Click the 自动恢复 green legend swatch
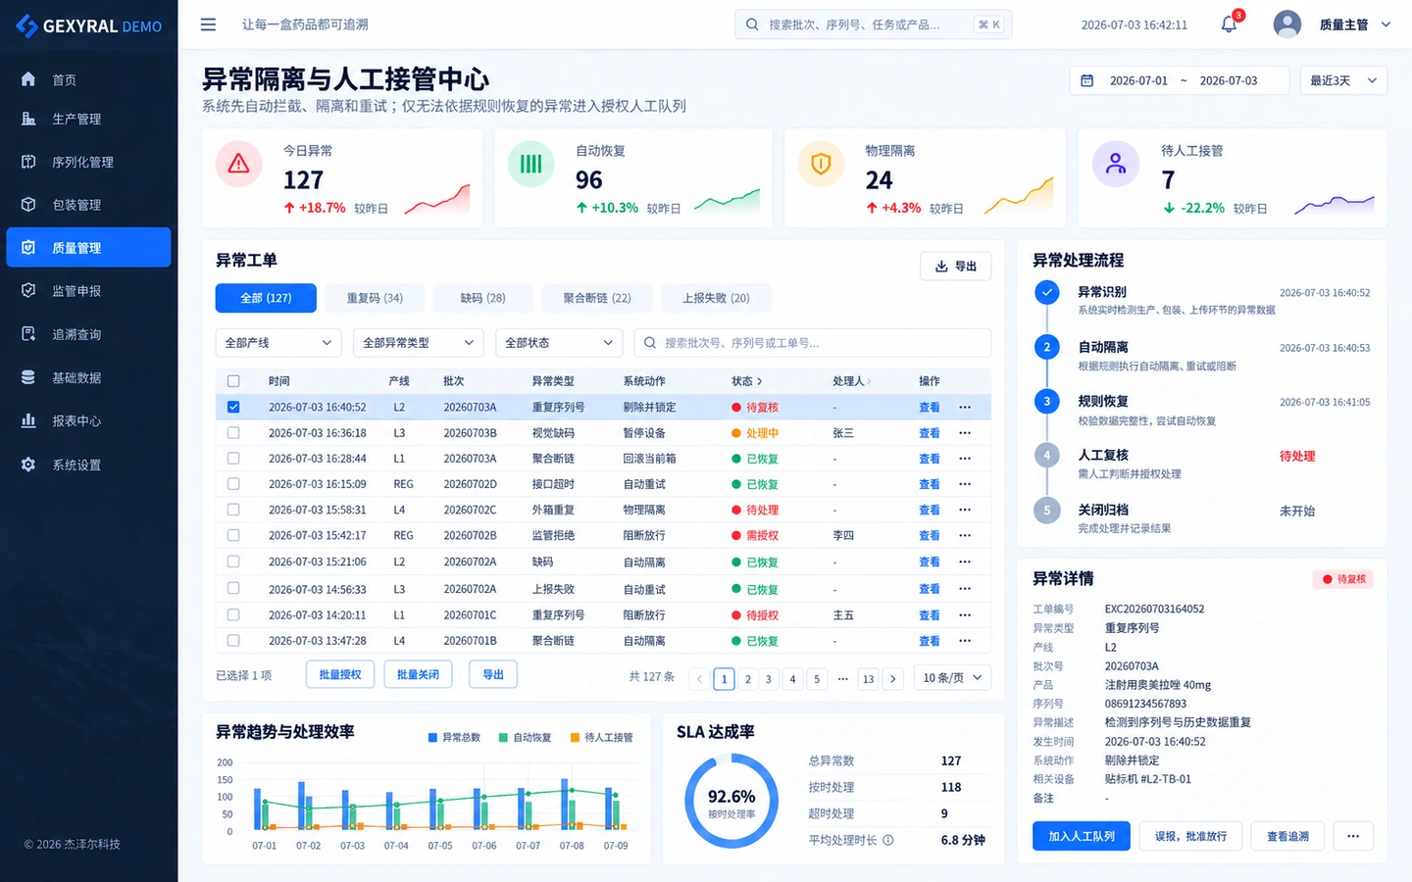This screenshot has width=1412, height=882. coord(503,737)
